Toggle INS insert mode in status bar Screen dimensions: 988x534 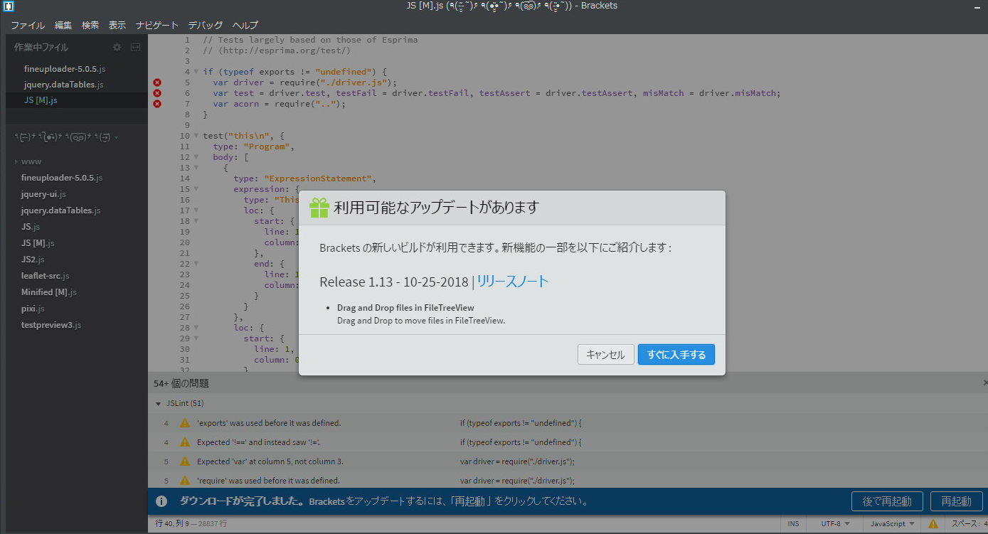tap(793, 523)
